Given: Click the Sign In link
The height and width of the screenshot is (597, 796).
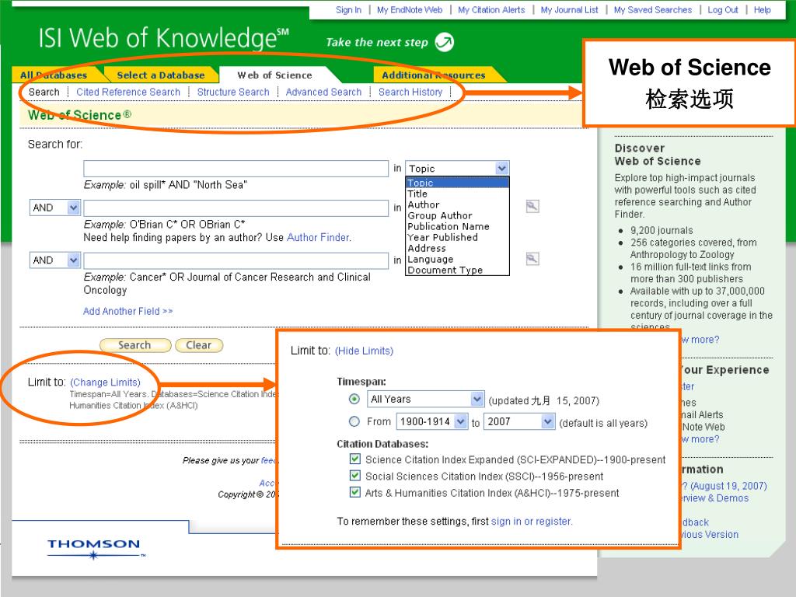Looking at the screenshot, I should tap(348, 9).
